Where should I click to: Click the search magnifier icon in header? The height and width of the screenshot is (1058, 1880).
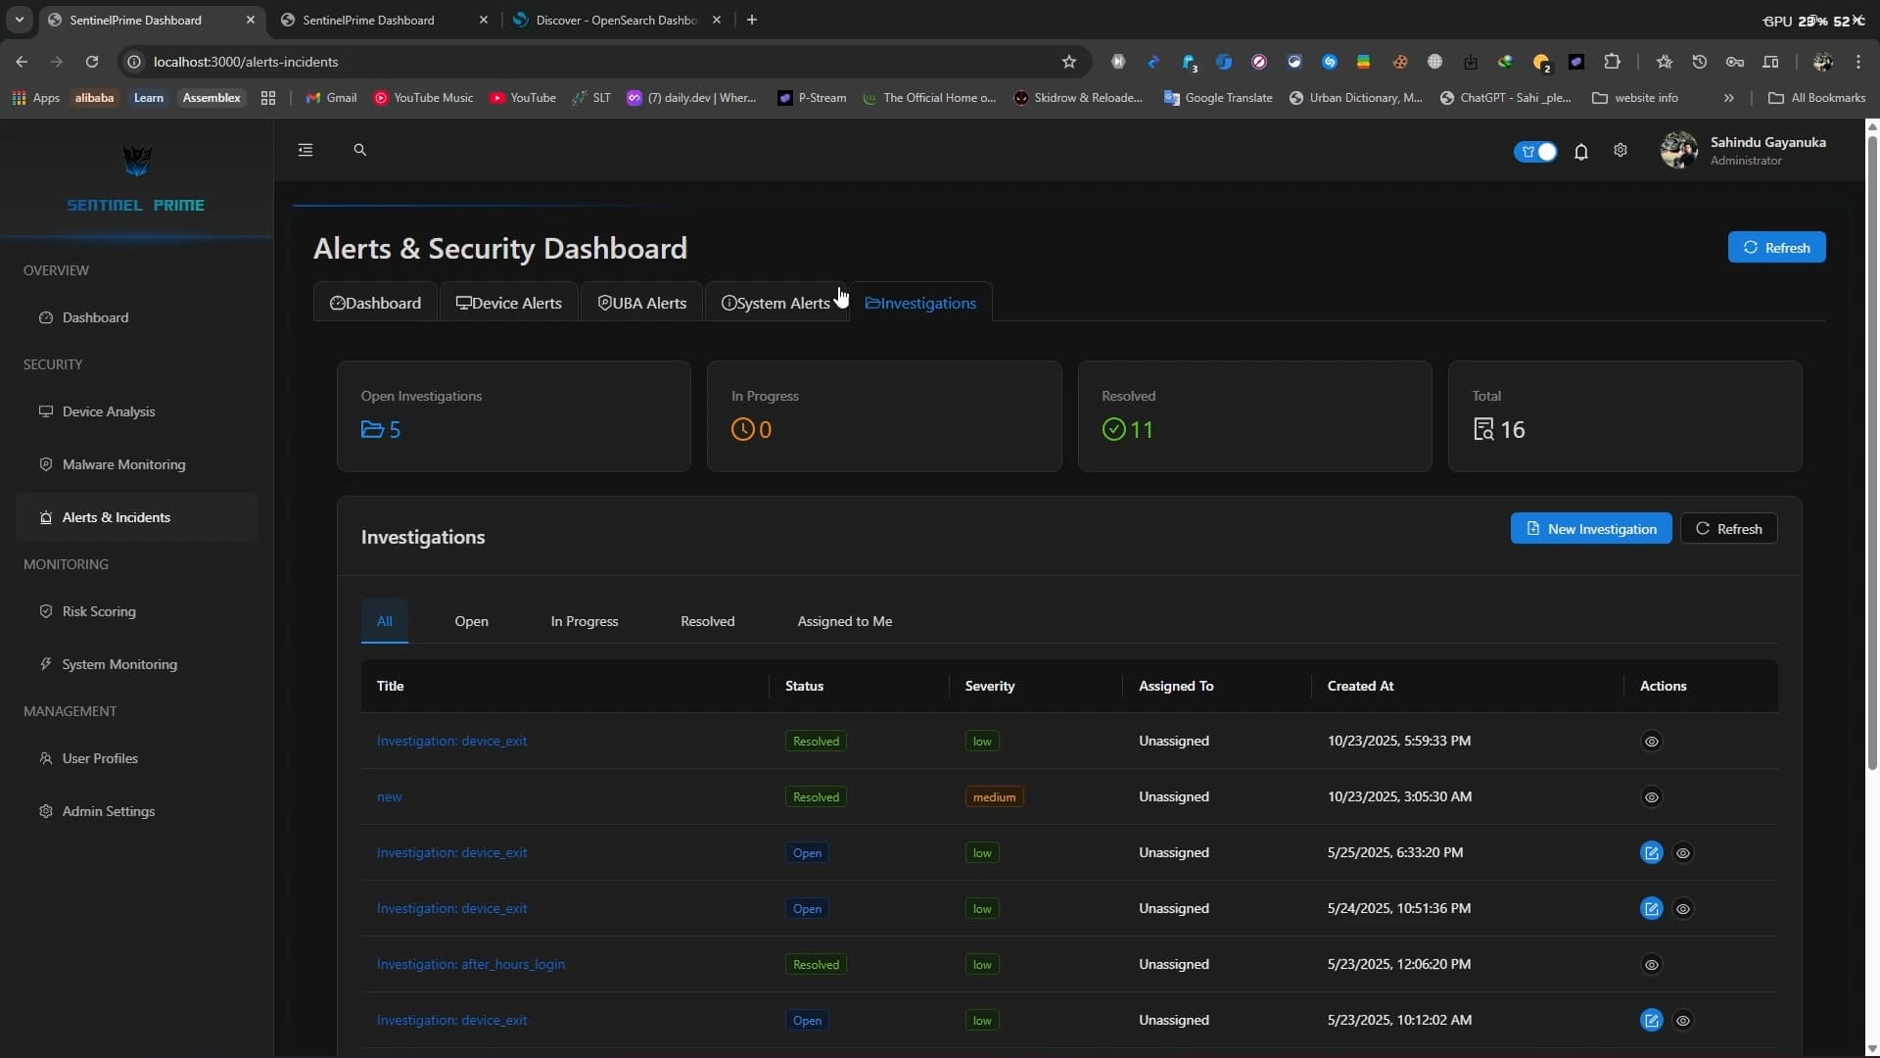359,150
